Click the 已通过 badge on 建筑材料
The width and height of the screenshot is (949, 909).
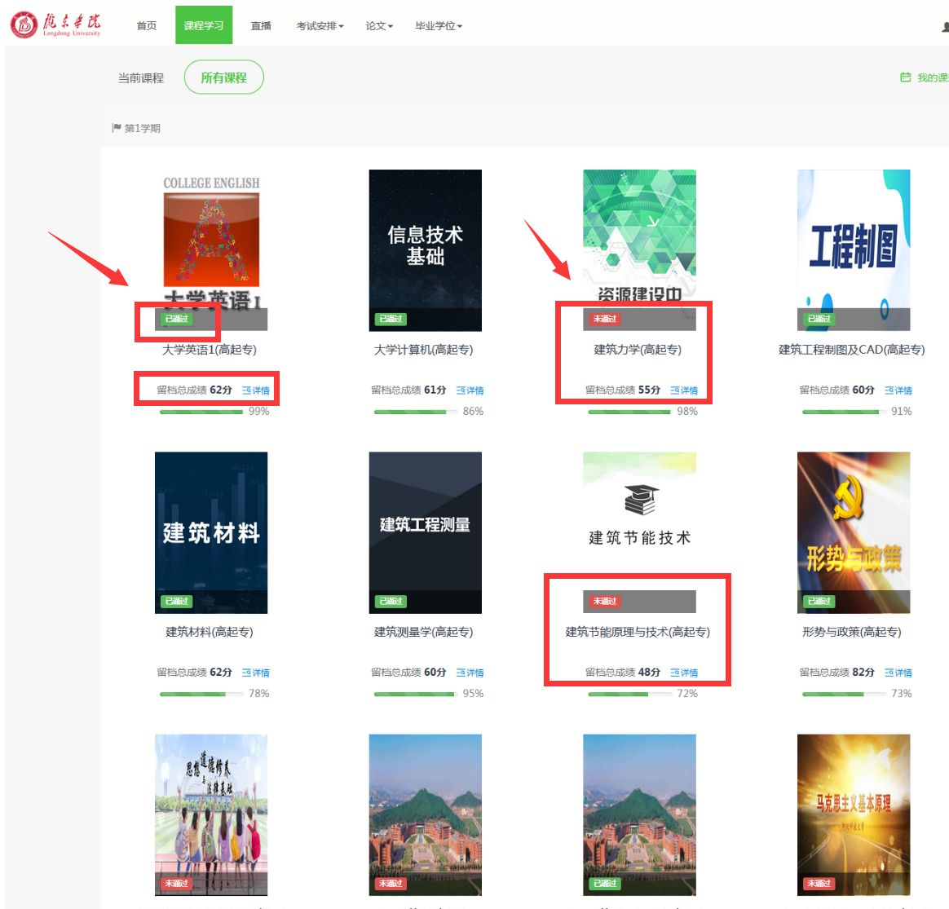(x=177, y=601)
